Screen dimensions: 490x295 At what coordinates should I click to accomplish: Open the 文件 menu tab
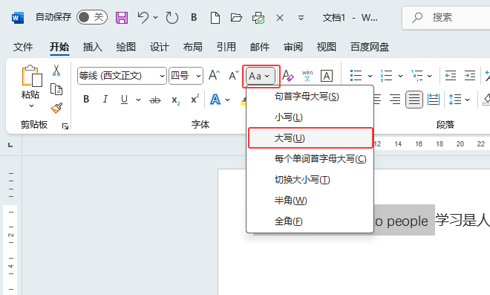click(23, 47)
